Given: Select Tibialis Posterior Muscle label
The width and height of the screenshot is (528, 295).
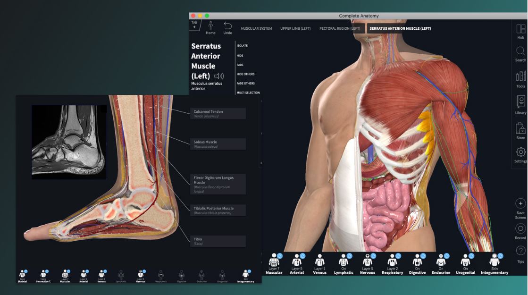Looking at the screenshot, I should pyautogui.click(x=218, y=211).
